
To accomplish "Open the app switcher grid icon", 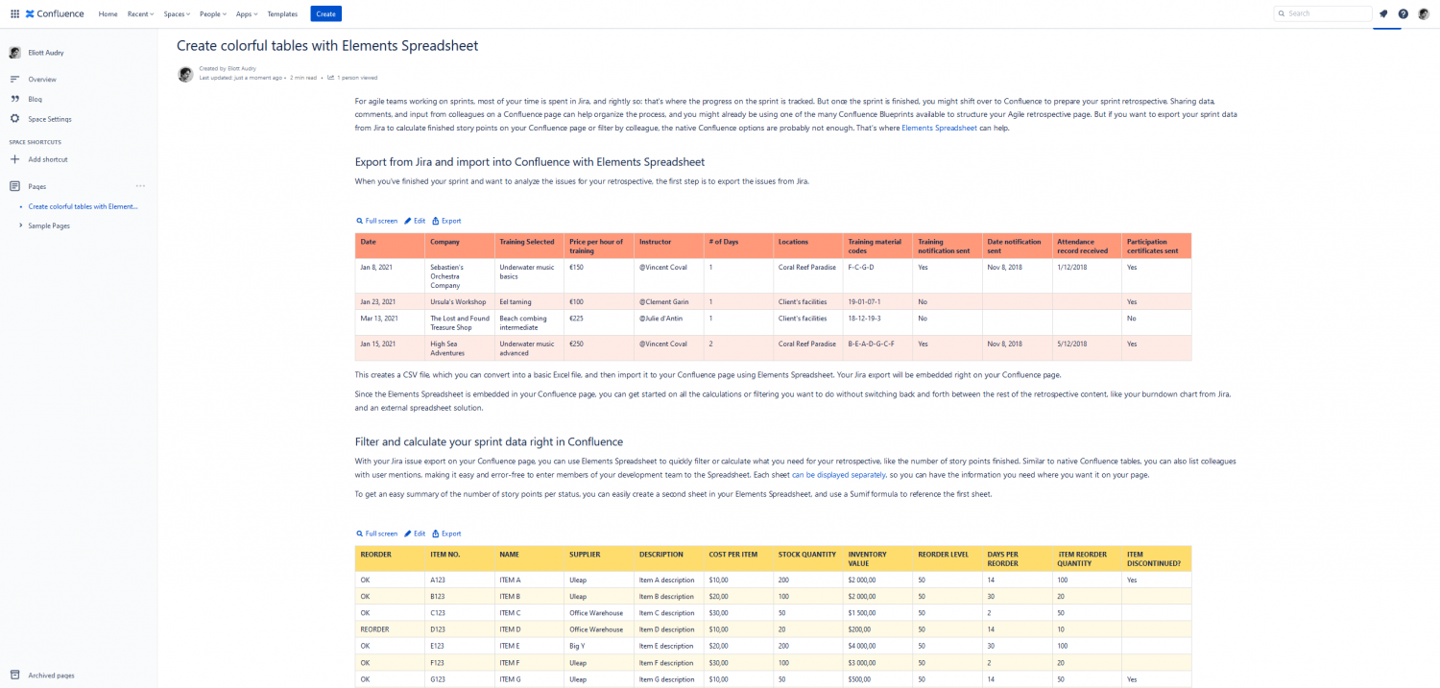I will click(14, 13).
